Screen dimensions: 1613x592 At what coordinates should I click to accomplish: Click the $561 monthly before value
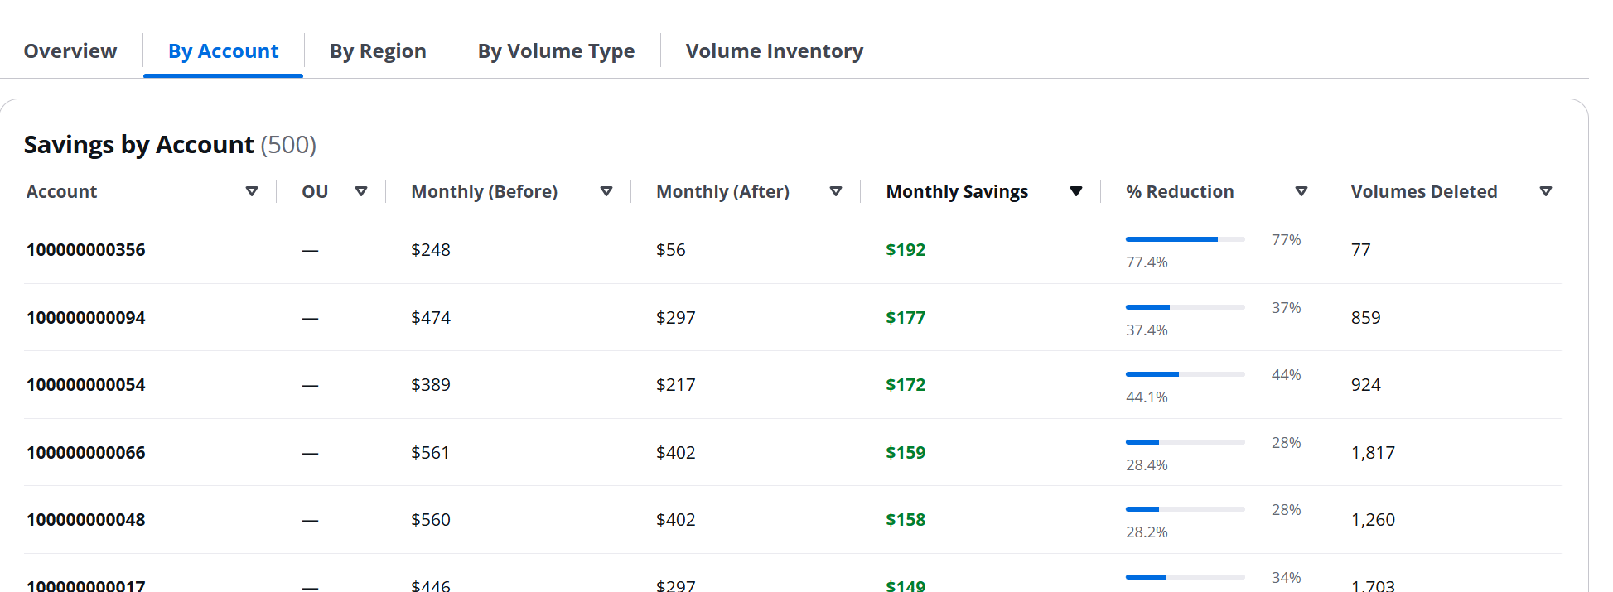[x=430, y=452]
